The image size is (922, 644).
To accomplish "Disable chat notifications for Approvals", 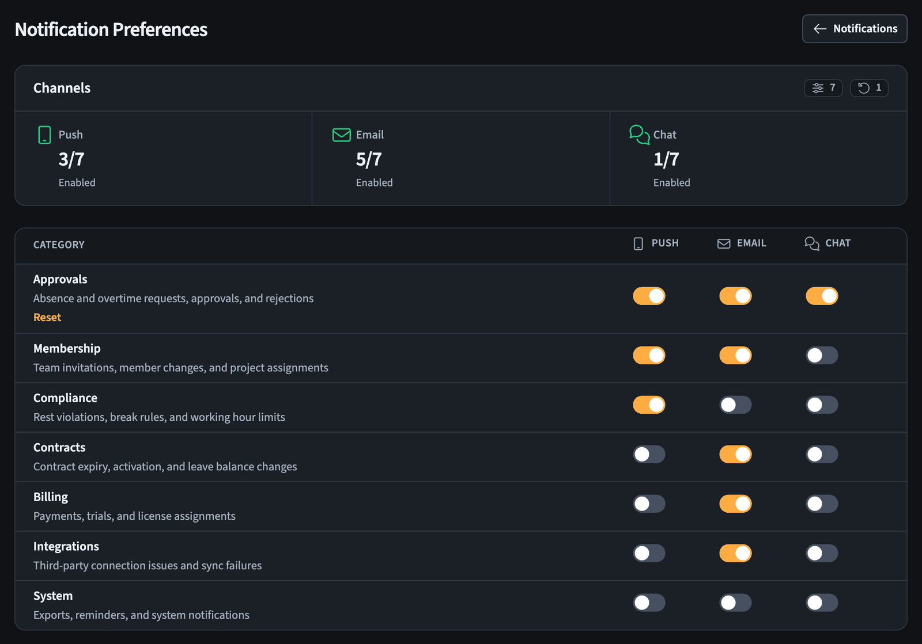I will pos(822,296).
